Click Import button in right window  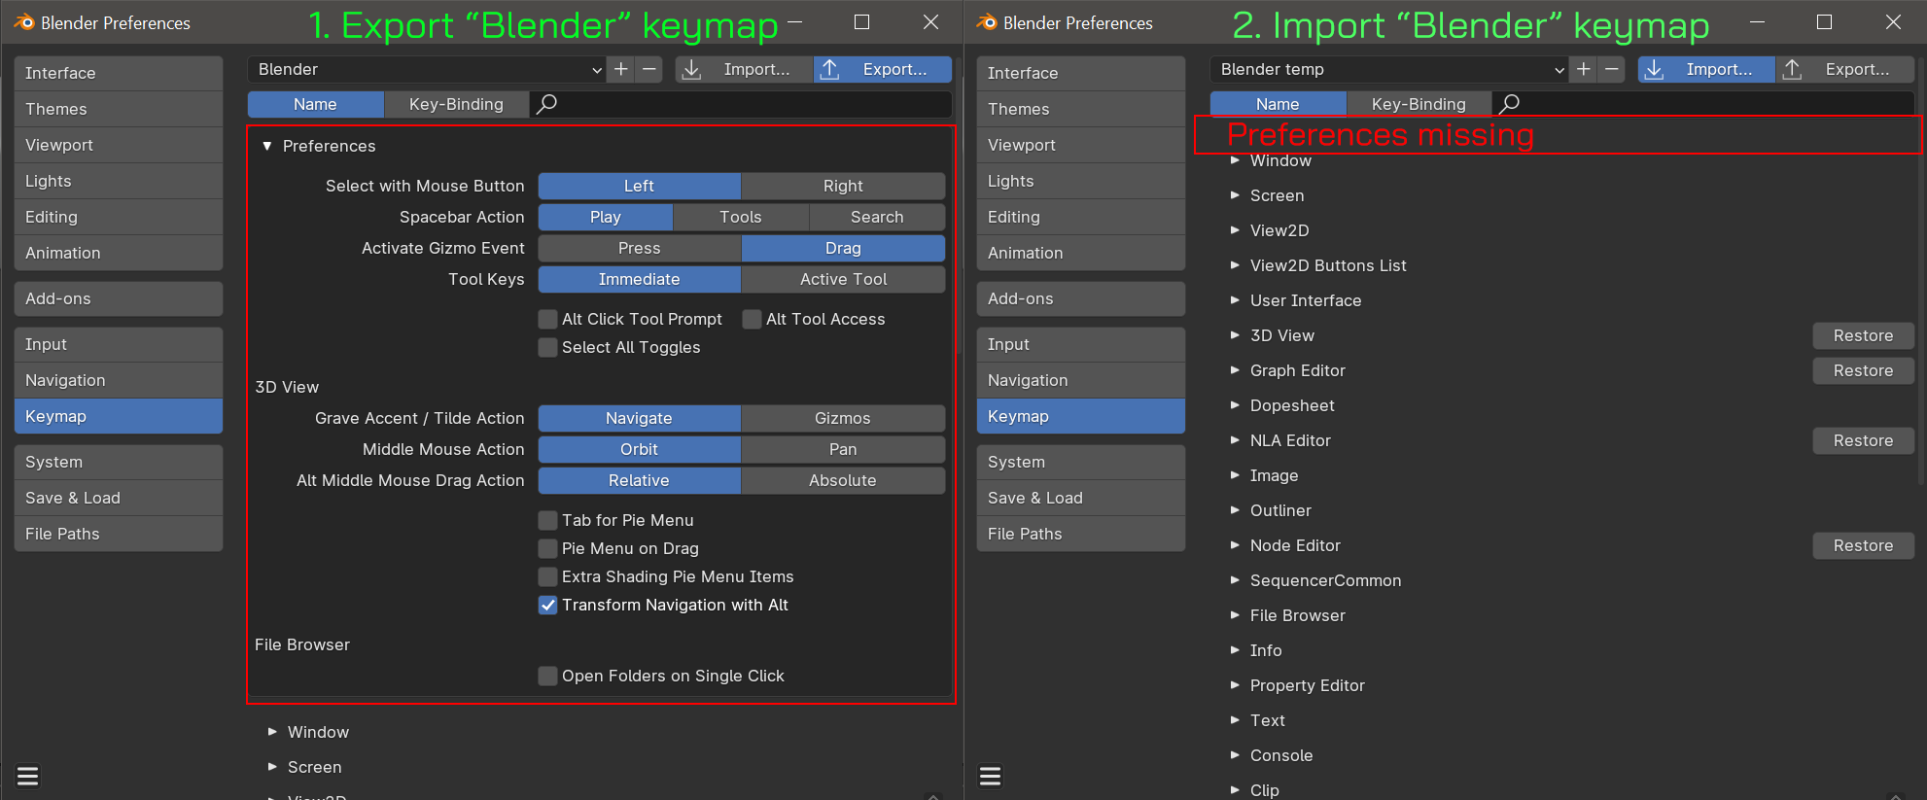click(1706, 69)
